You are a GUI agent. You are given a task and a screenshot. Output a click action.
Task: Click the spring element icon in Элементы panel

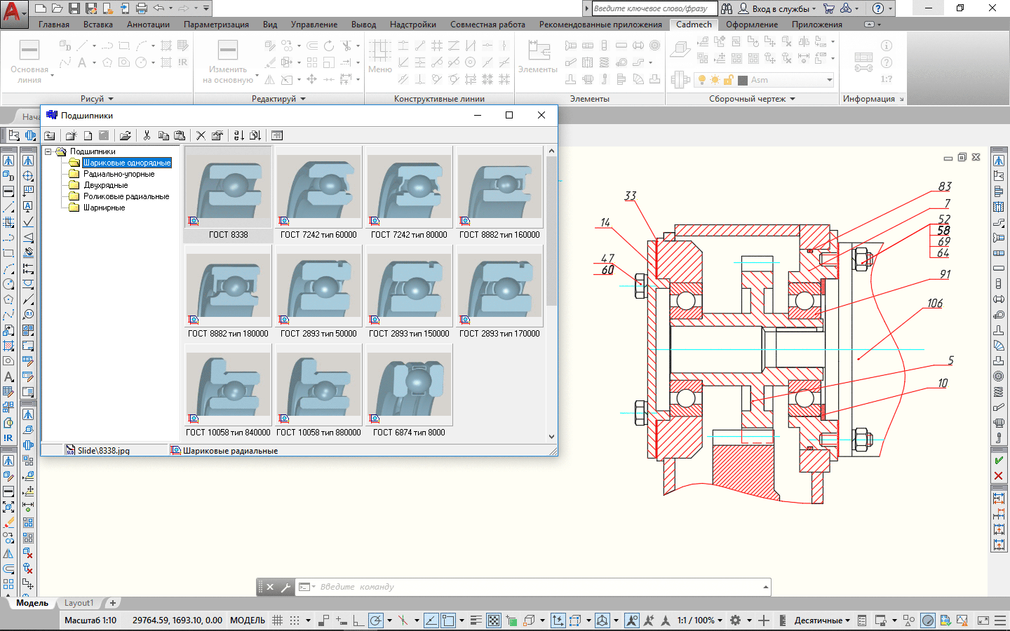[605, 62]
